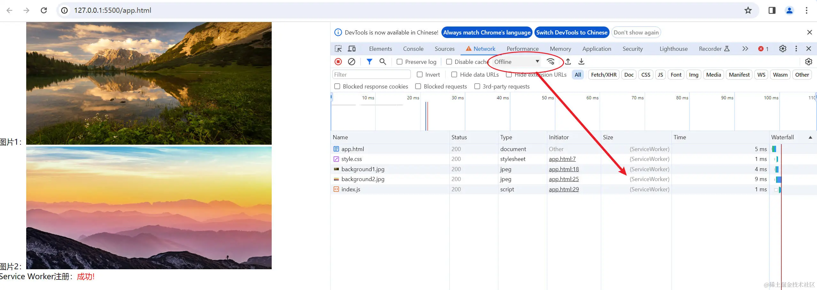Switch to the Elements tab
817x290 pixels.
click(x=380, y=49)
